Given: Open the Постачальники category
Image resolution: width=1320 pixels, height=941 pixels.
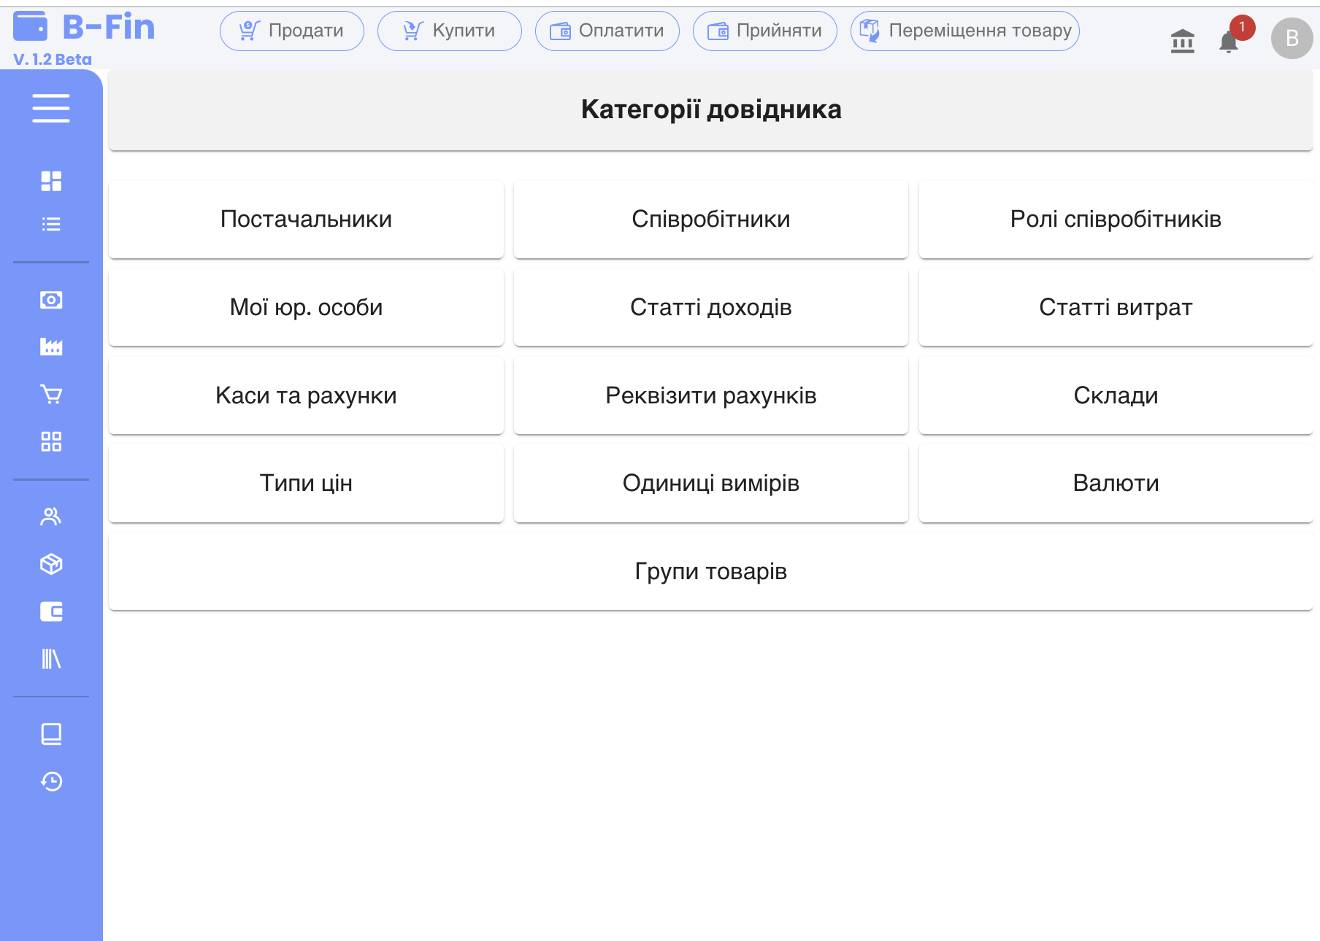Looking at the screenshot, I should 306,219.
